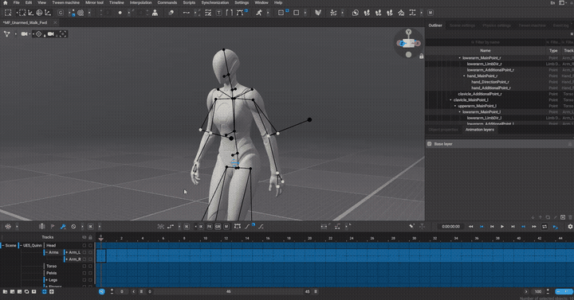Expand the Arm_R track
The image size is (574, 300).
(67, 259)
